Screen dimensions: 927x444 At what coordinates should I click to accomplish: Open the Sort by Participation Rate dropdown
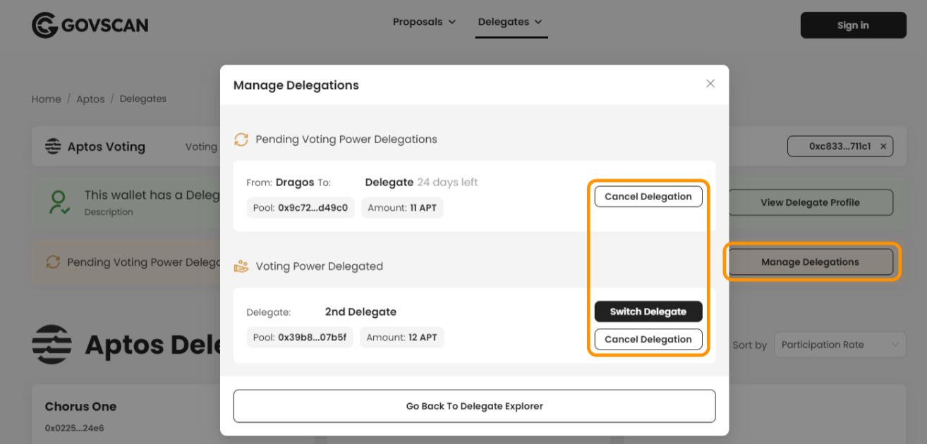[840, 345]
